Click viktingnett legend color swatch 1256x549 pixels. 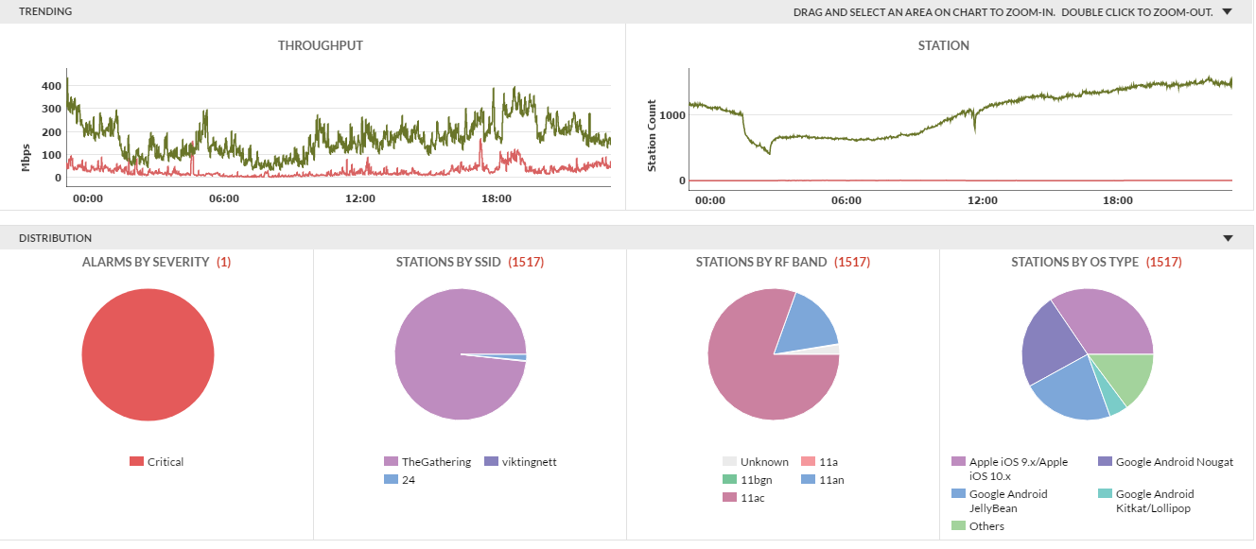491,462
